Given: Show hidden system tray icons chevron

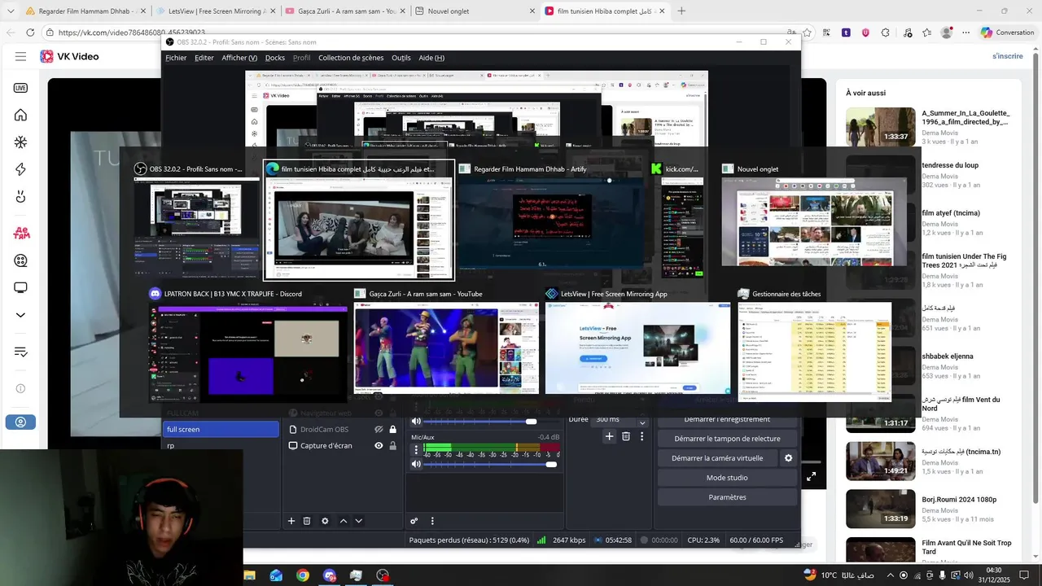Looking at the screenshot, I should 891,575.
